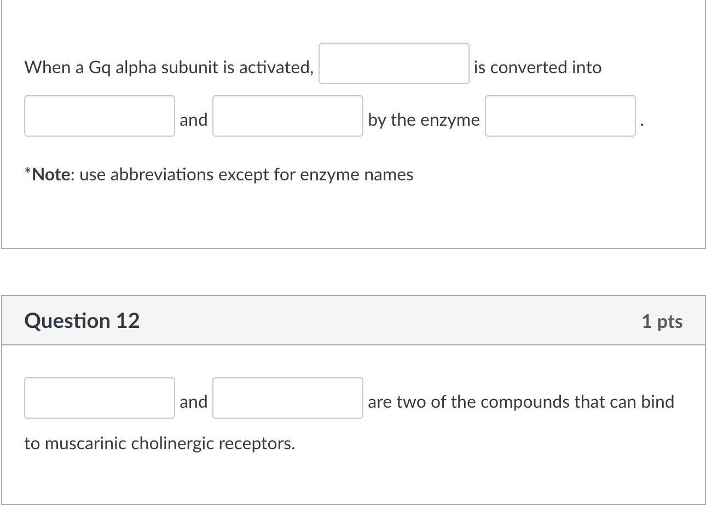Screen dimensions: 706x505
Task: Focus the first blank in Question 12
Action: coord(99,398)
